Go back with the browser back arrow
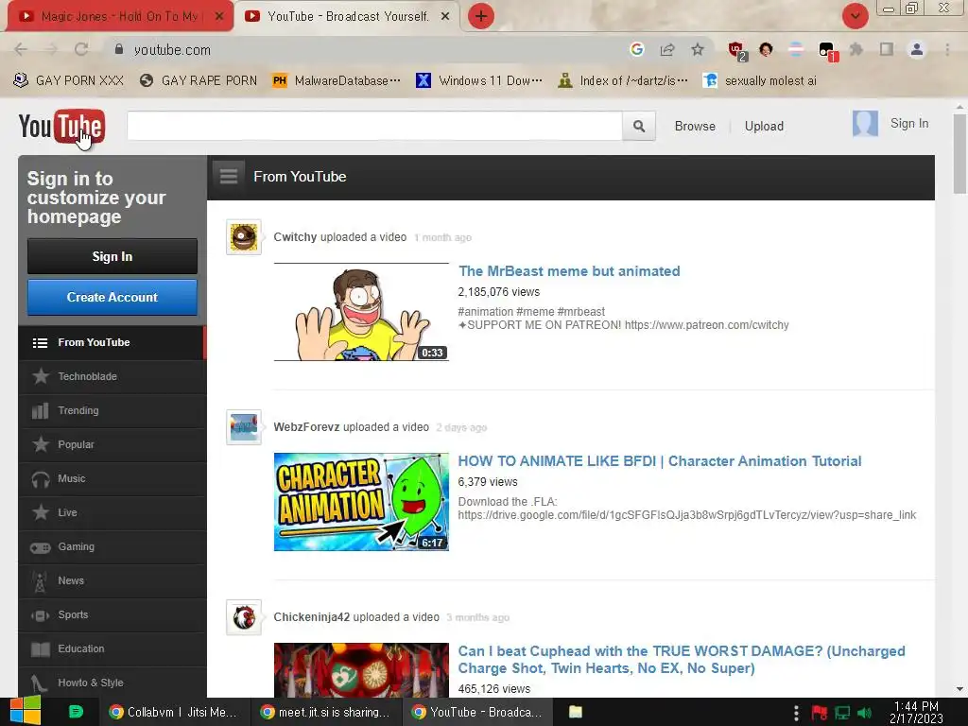968x726 pixels. [21, 49]
